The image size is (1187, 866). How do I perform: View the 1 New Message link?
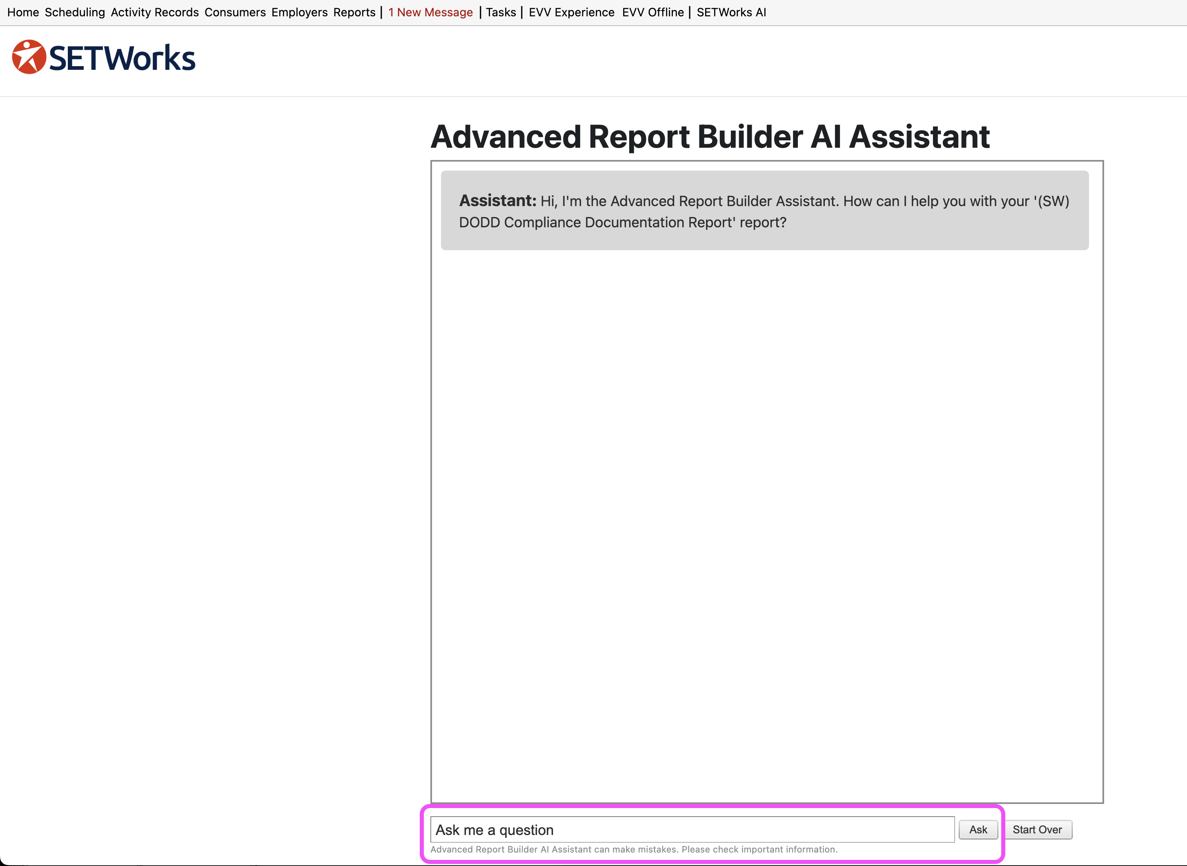pos(430,12)
